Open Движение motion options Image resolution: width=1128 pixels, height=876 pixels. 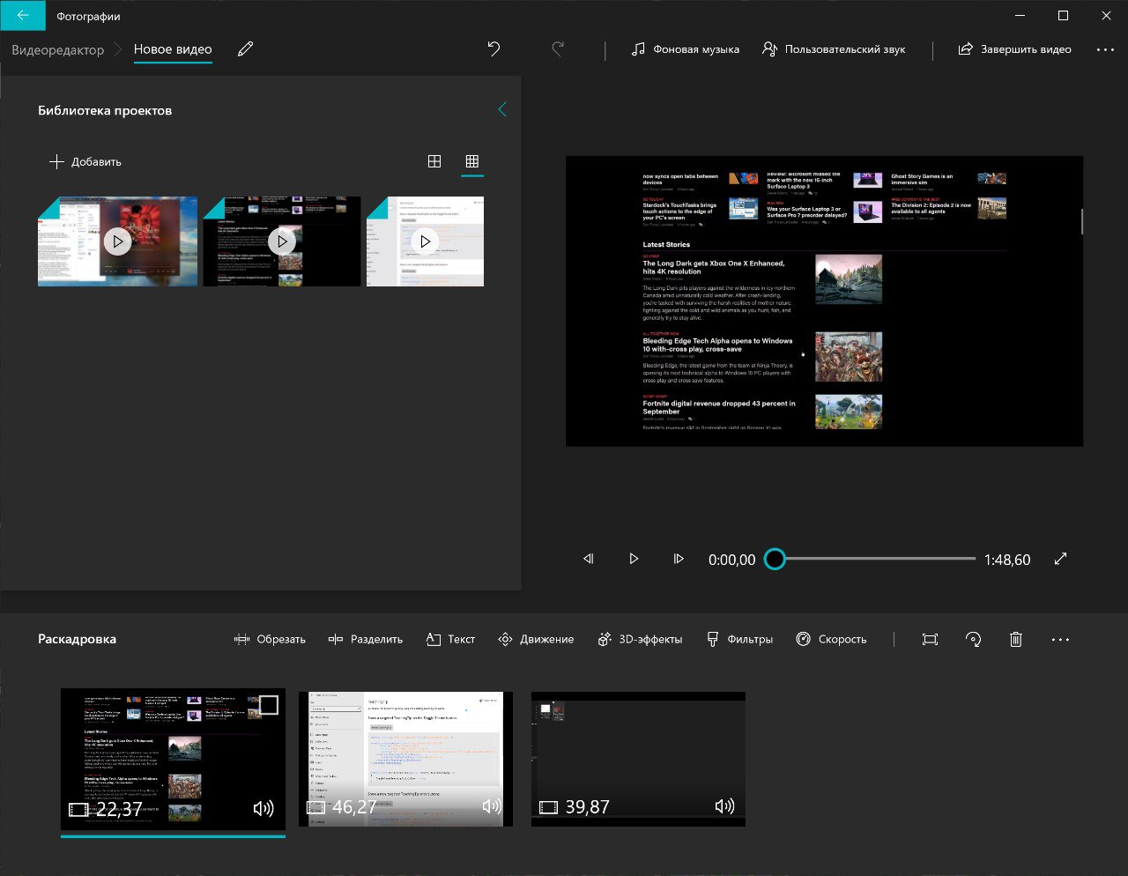tap(536, 639)
